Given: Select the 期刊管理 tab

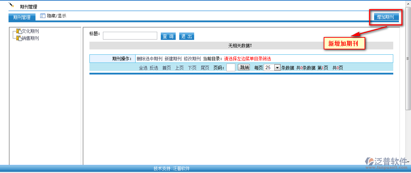Looking at the screenshot, I should [22, 18].
